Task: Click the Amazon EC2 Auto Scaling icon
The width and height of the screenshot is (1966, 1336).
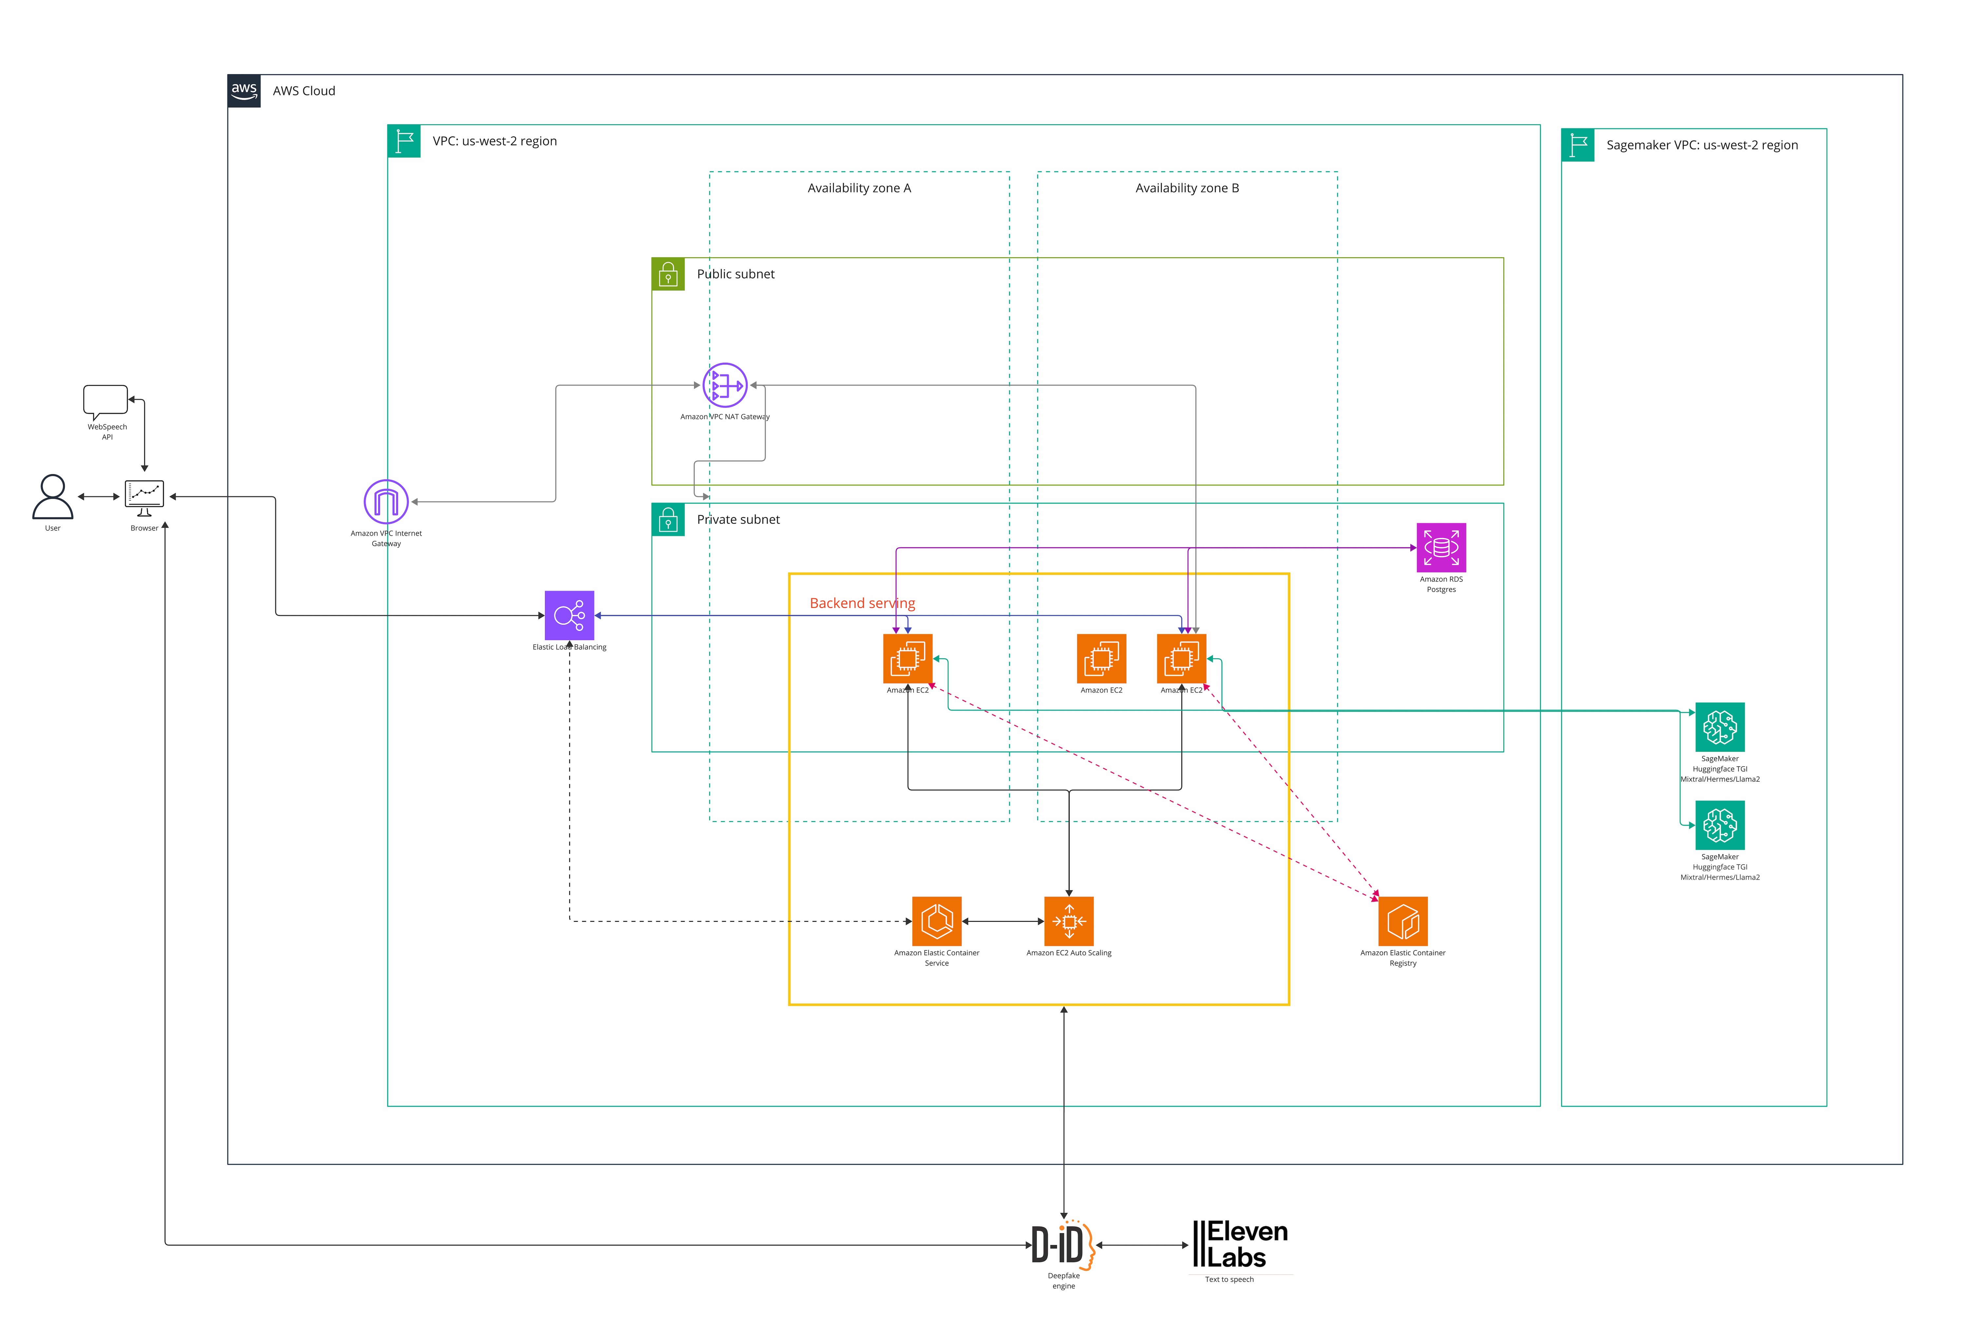Action: (x=1069, y=922)
